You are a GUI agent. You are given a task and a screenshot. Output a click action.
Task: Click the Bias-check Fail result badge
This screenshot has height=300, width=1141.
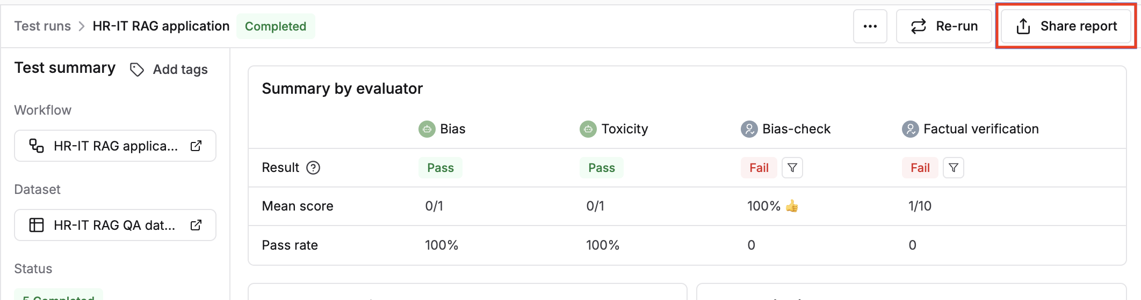click(x=759, y=168)
